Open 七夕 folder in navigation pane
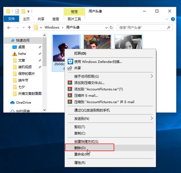This screenshot has height=173, width=181. click(x=21, y=87)
